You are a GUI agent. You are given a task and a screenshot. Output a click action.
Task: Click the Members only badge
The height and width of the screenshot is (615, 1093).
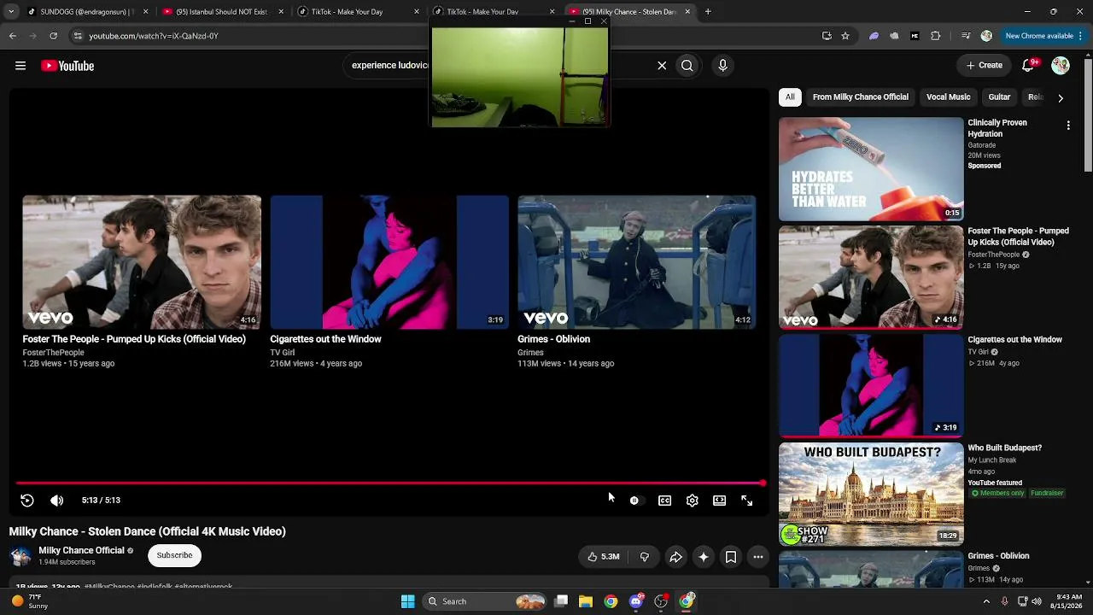[997, 493]
